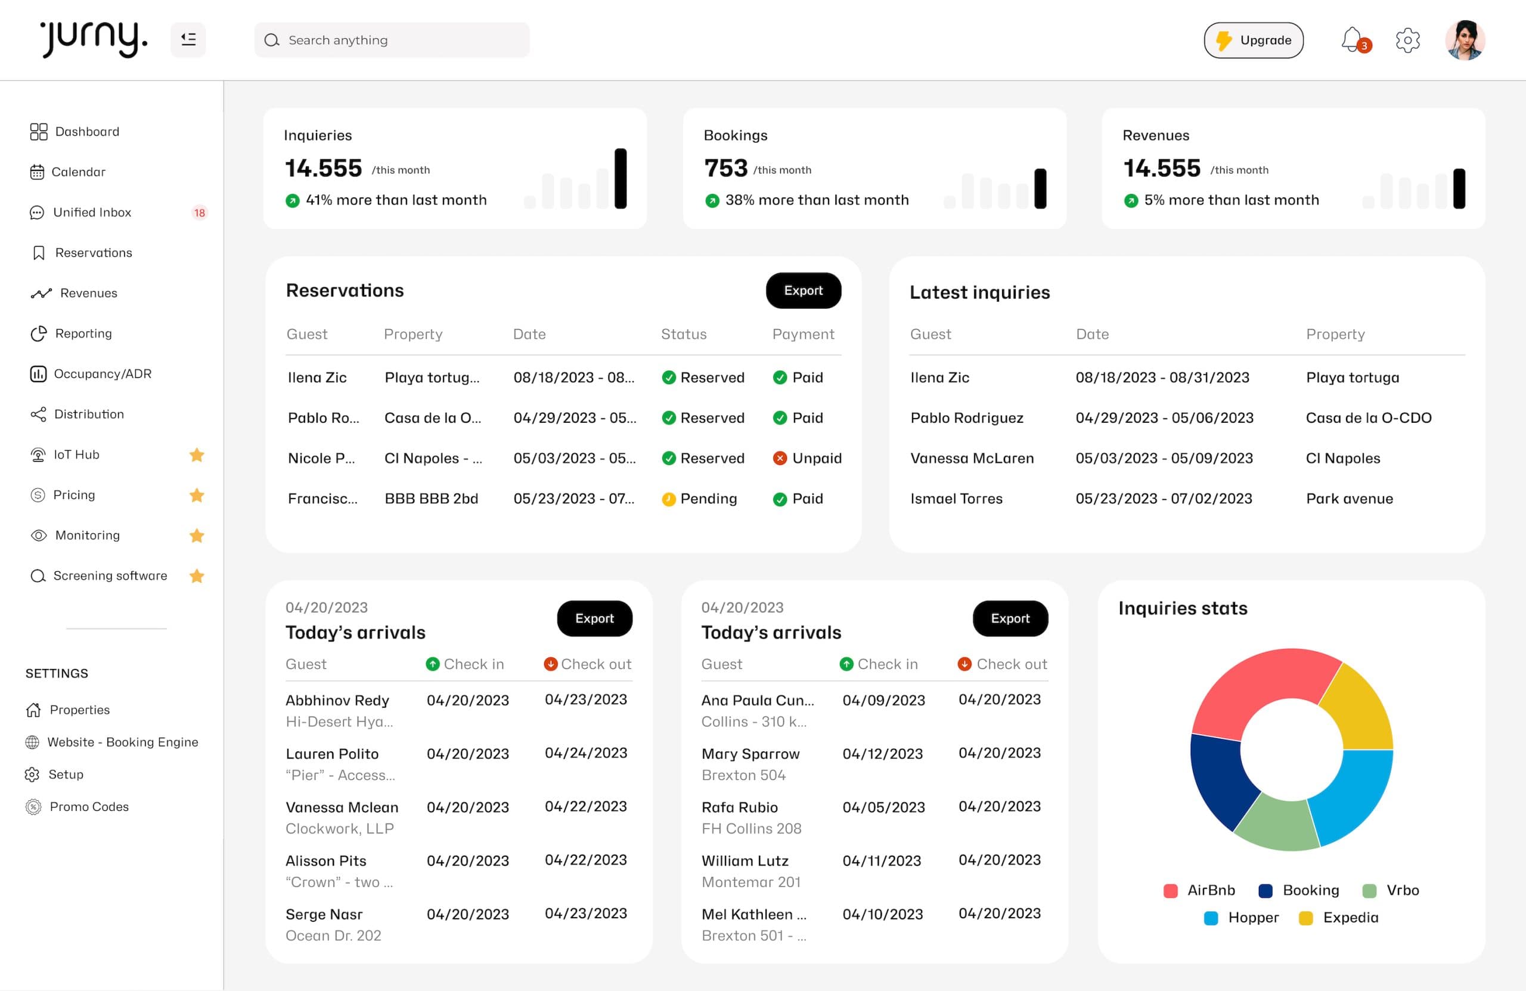The width and height of the screenshot is (1526, 991).
Task: Click the Hopper light blue legend swatch
Action: (1211, 918)
